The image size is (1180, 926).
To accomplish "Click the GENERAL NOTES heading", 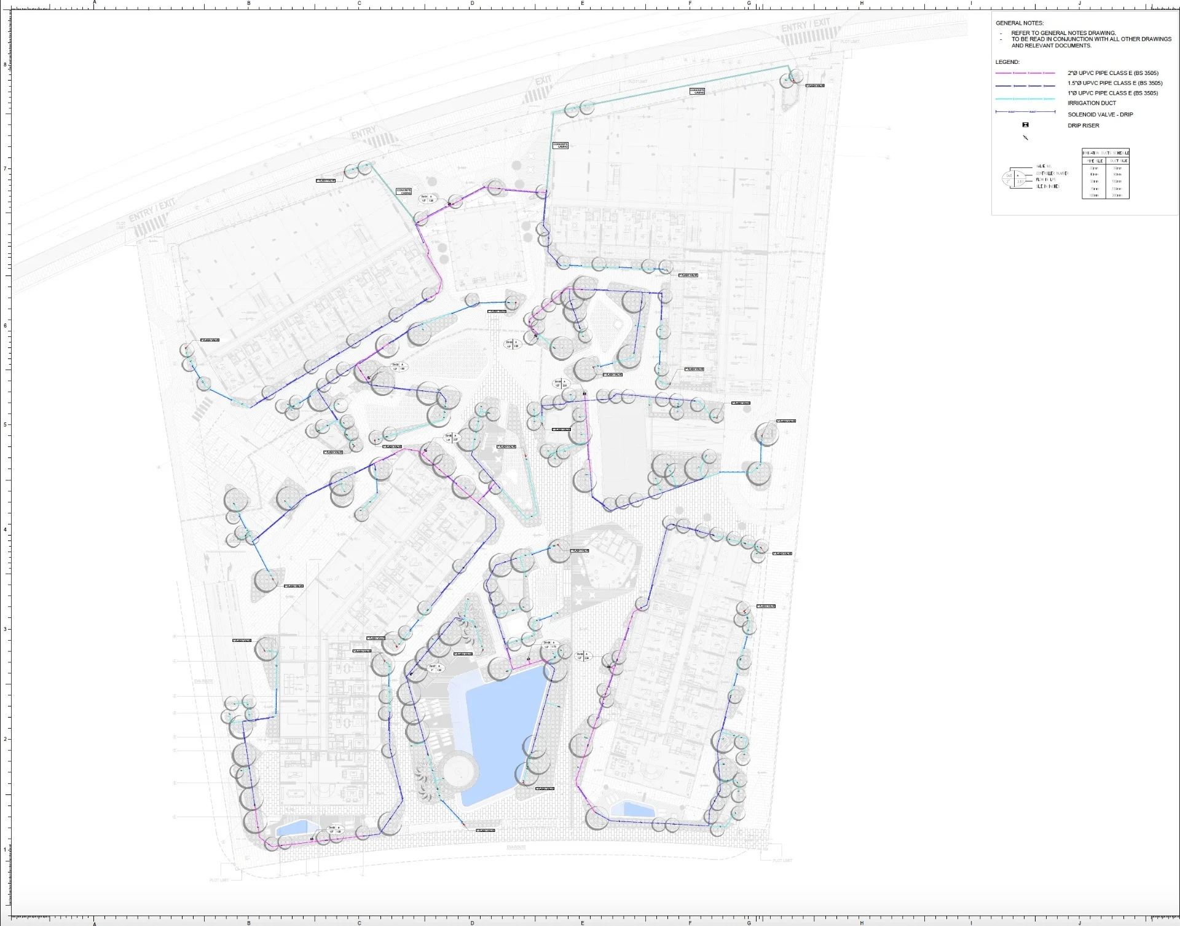I will [x=1020, y=23].
